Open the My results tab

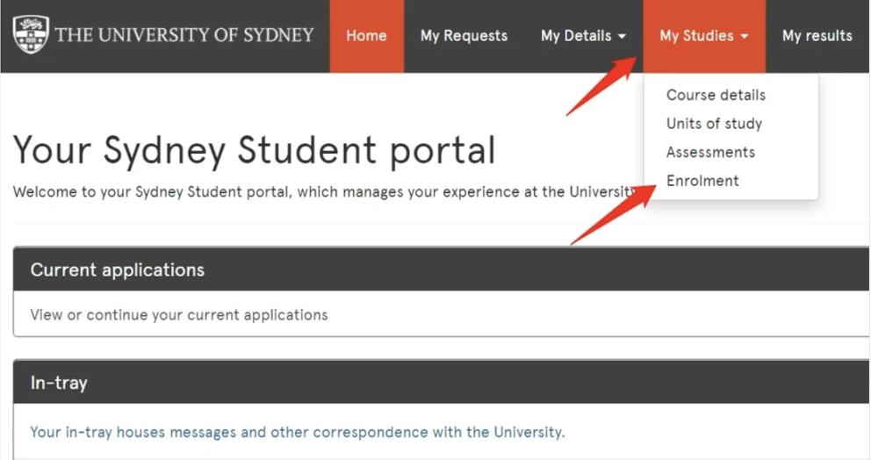click(817, 36)
